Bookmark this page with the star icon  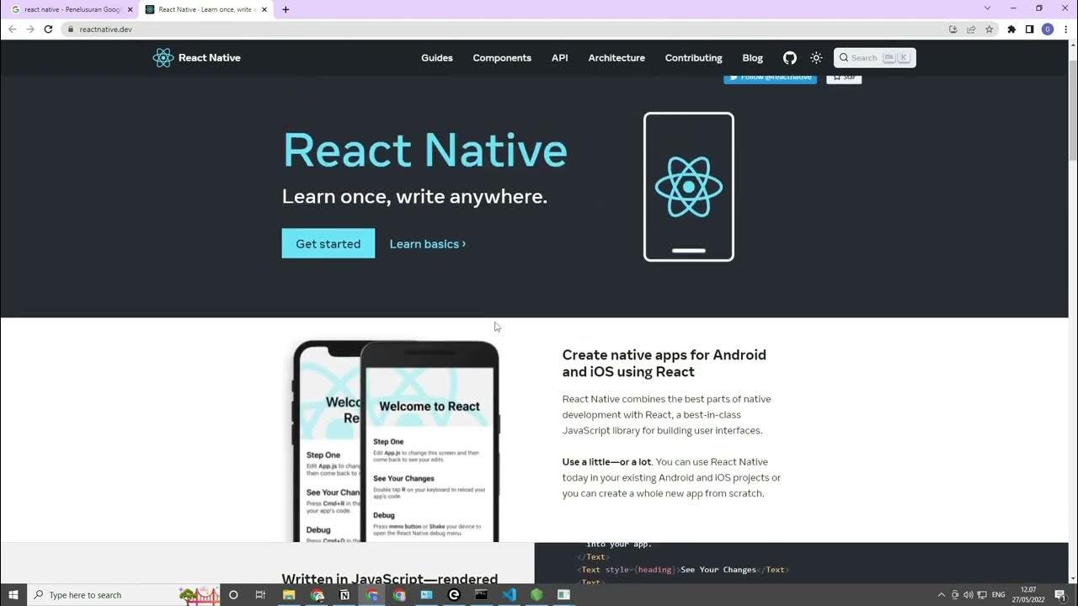[x=990, y=29]
